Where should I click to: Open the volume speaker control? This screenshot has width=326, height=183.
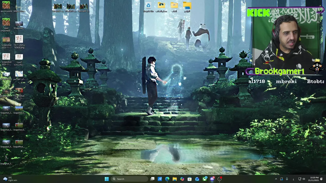click(x=304, y=179)
